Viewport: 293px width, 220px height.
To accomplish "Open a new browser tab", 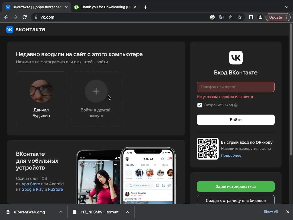I will 146,7.
